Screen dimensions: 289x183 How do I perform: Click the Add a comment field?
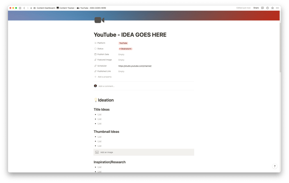[106, 86]
